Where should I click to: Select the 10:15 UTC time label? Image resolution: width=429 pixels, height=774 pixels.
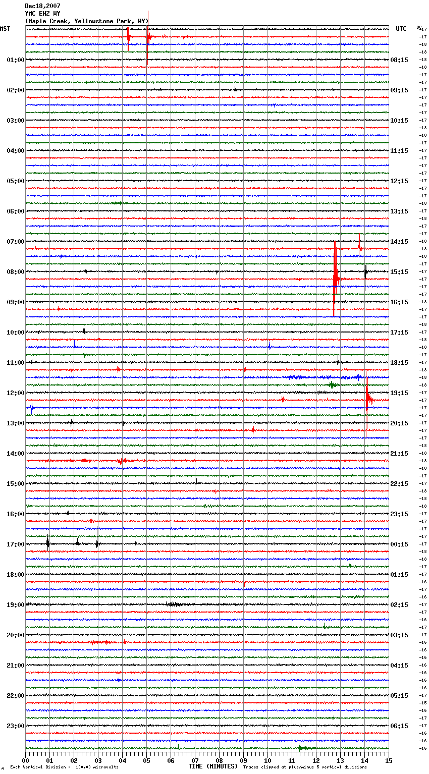pos(399,121)
